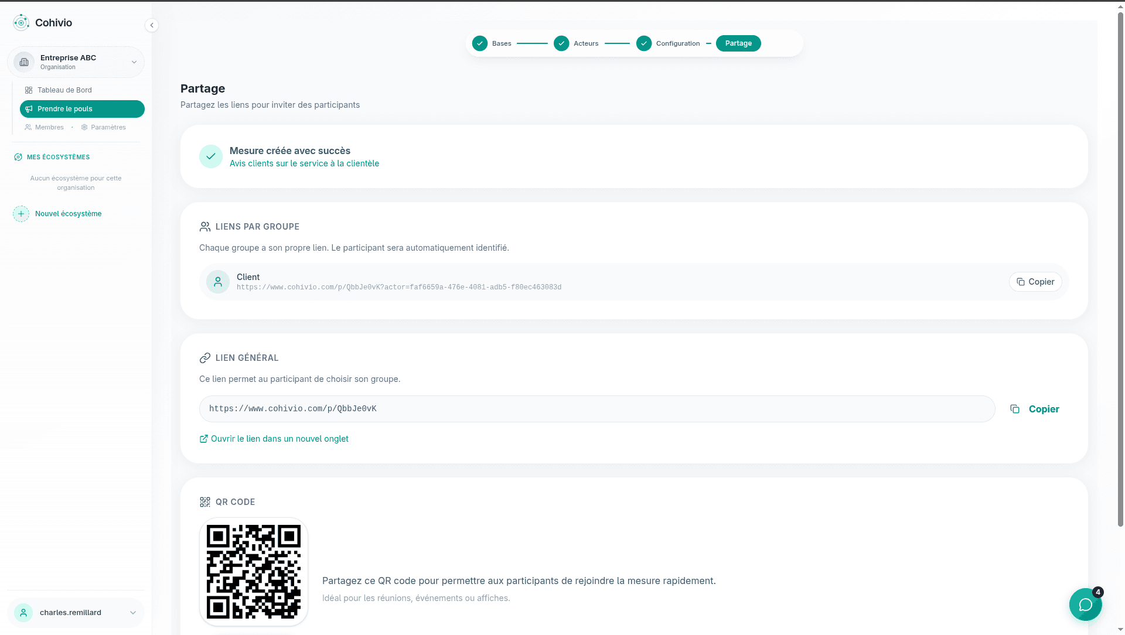Click the Cohivio logo icon
This screenshot has width=1125, height=635.
point(21,22)
